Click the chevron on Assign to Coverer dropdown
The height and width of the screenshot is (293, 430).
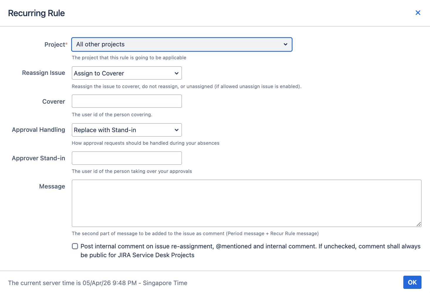[176, 73]
